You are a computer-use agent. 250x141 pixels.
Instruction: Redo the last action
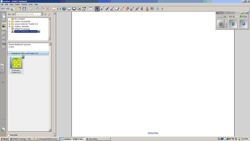coord(43,9)
